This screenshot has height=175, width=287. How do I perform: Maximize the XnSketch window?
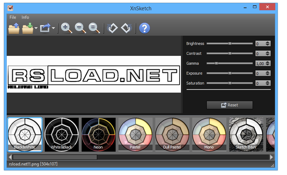pyautogui.click(x=255, y=7)
